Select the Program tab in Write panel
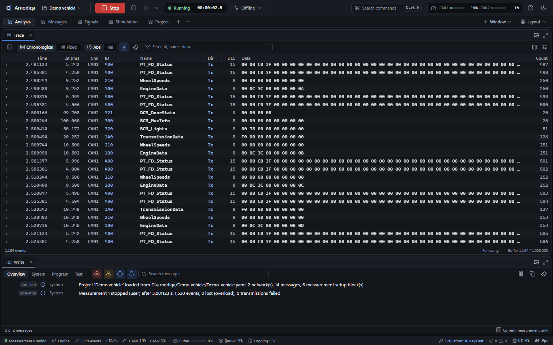 coord(60,274)
